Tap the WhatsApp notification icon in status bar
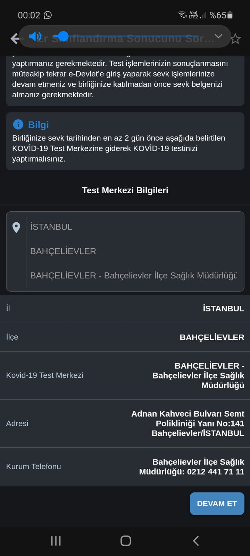The image size is (250, 556). 48,15
